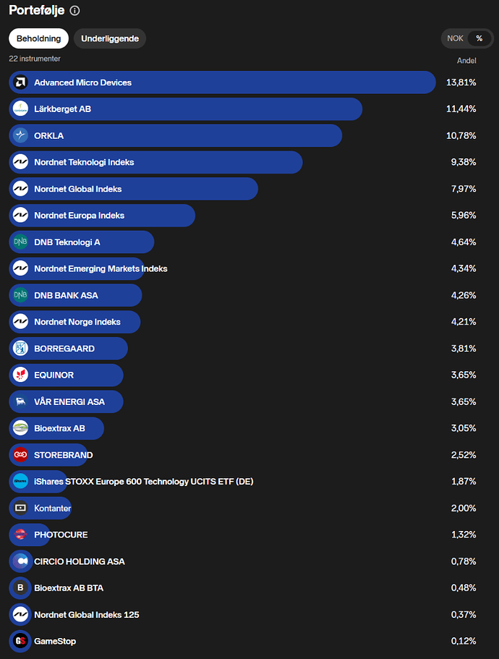Click the Lärkberget AB logo icon
The width and height of the screenshot is (499, 659).
pyautogui.click(x=20, y=109)
